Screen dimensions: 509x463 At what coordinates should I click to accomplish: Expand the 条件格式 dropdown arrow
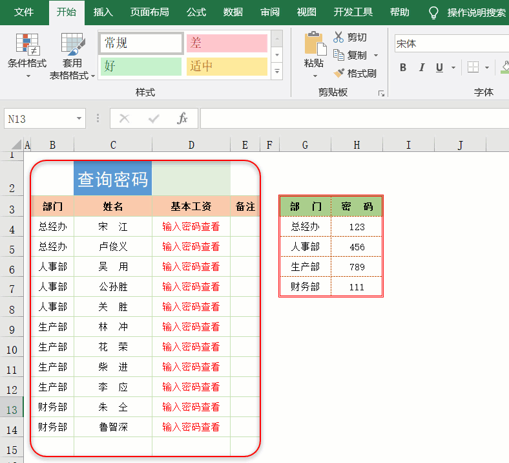point(28,76)
